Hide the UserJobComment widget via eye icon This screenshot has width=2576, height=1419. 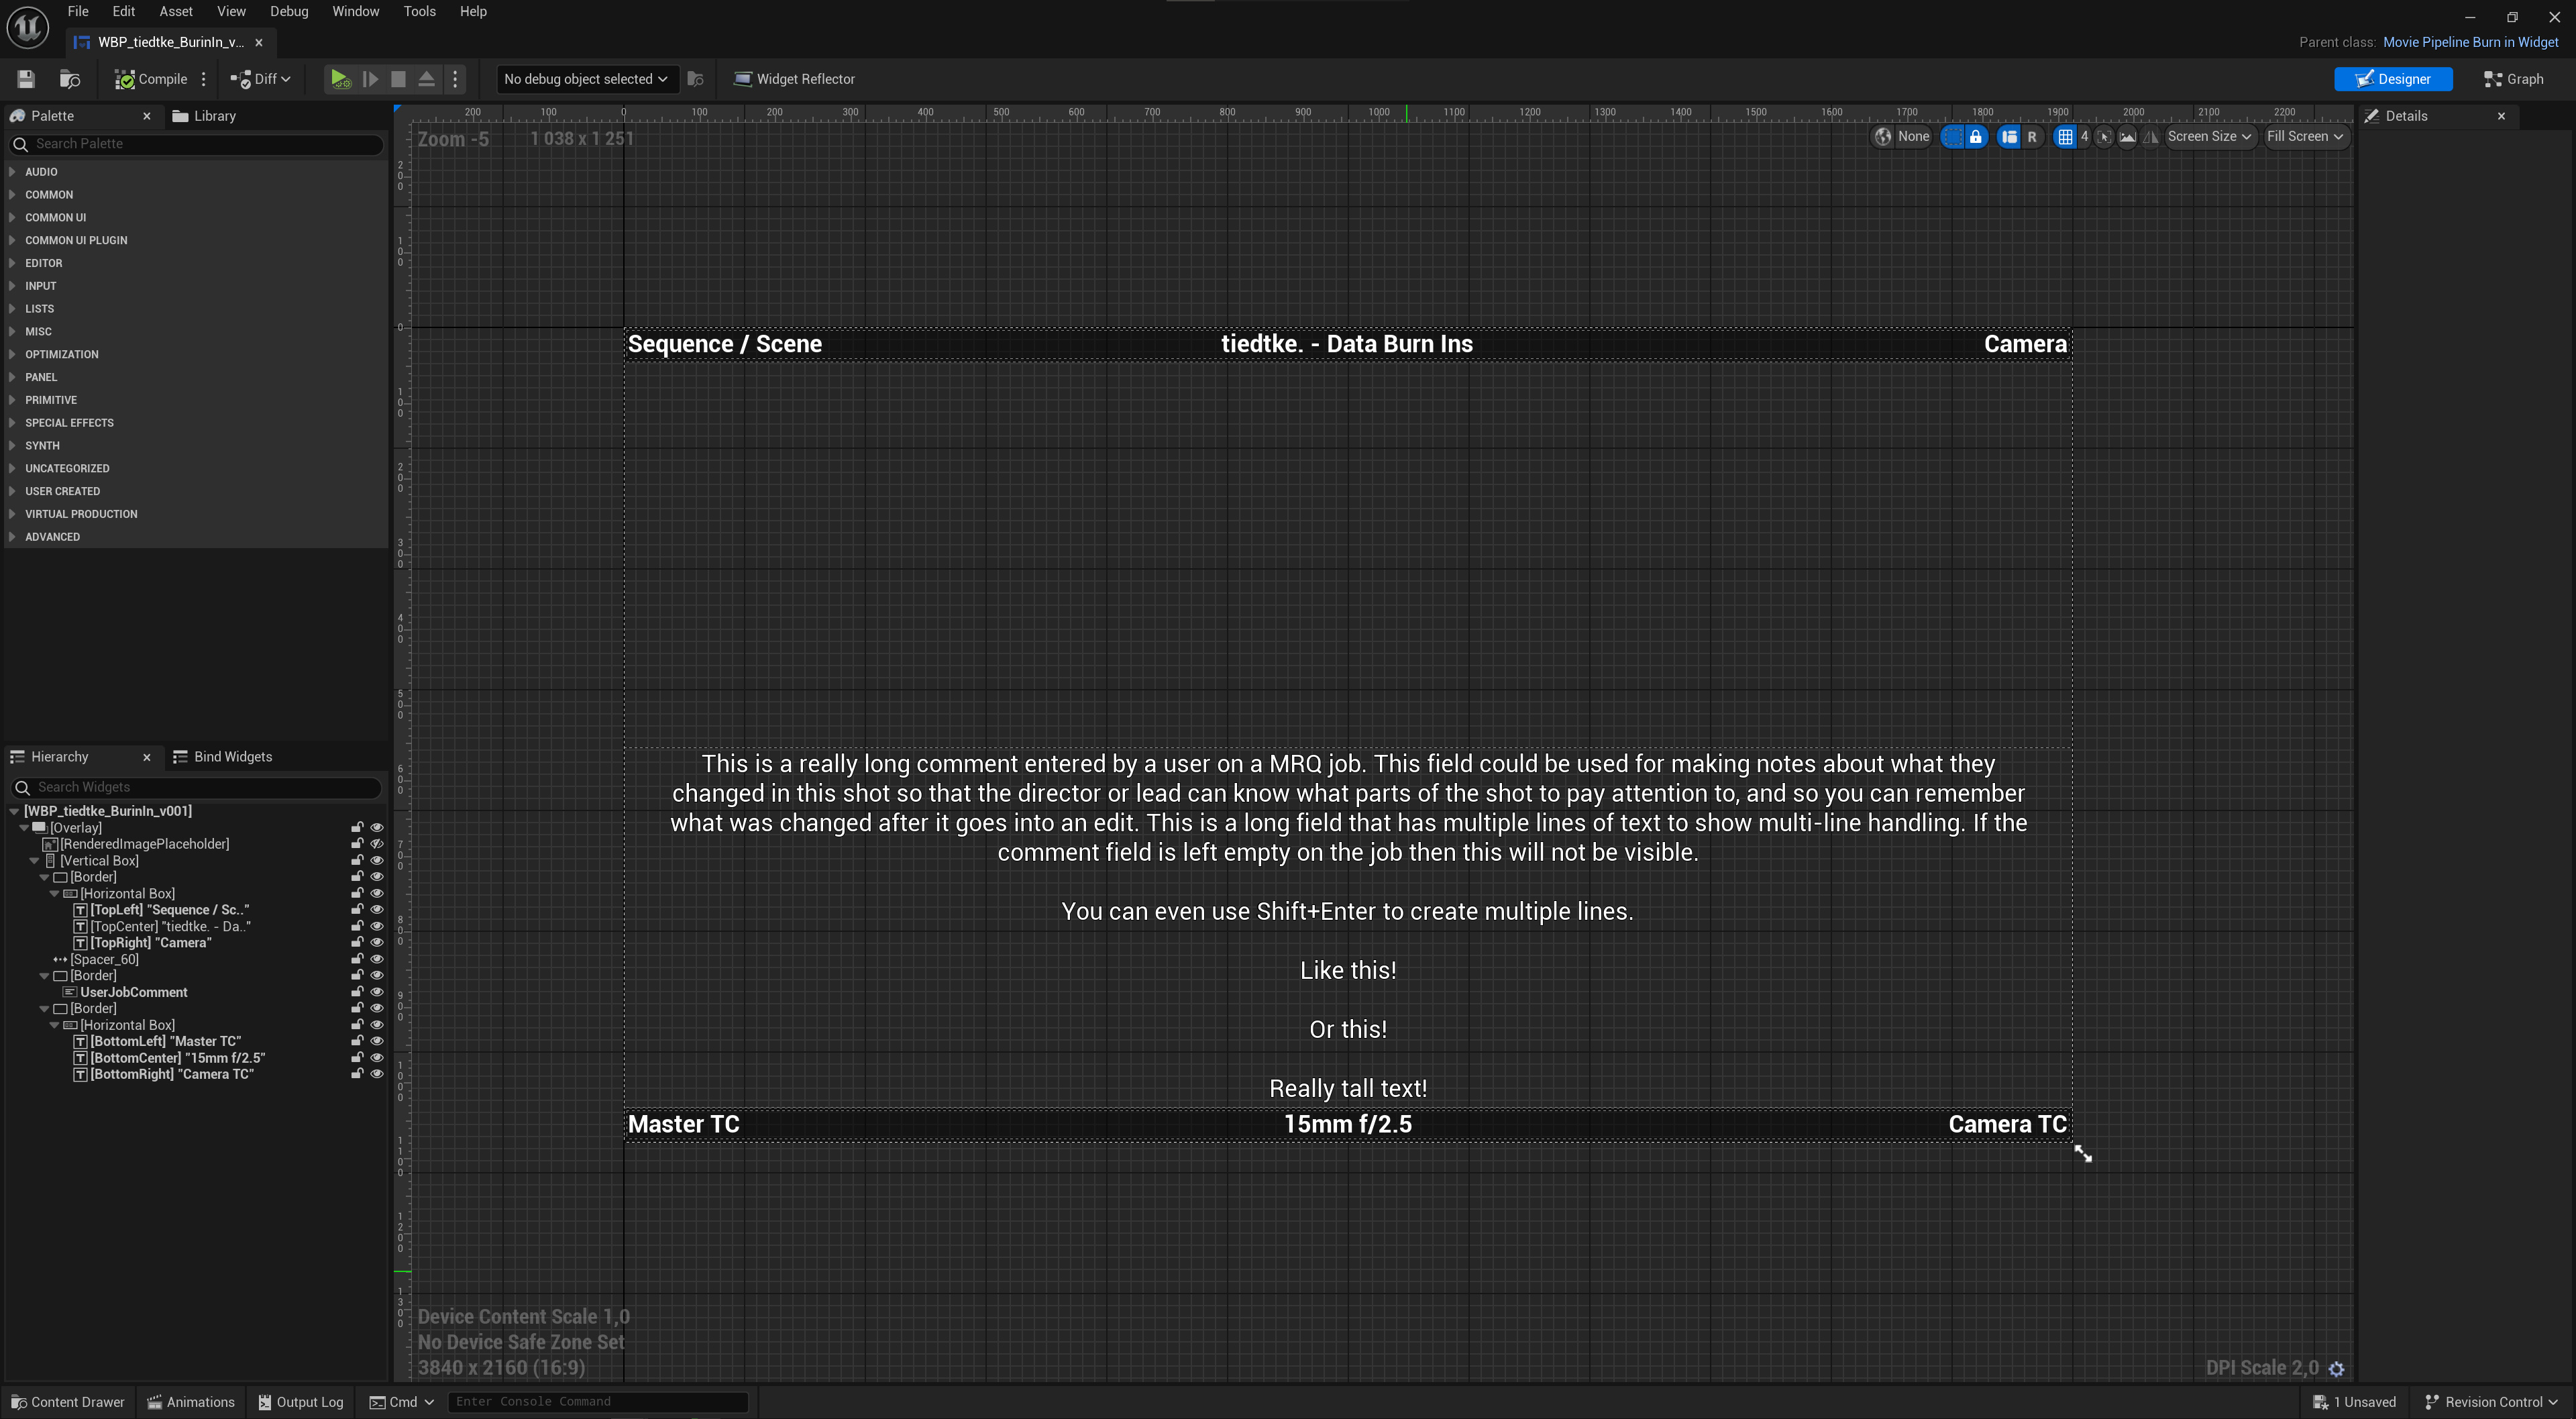pyautogui.click(x=377, y=992)
